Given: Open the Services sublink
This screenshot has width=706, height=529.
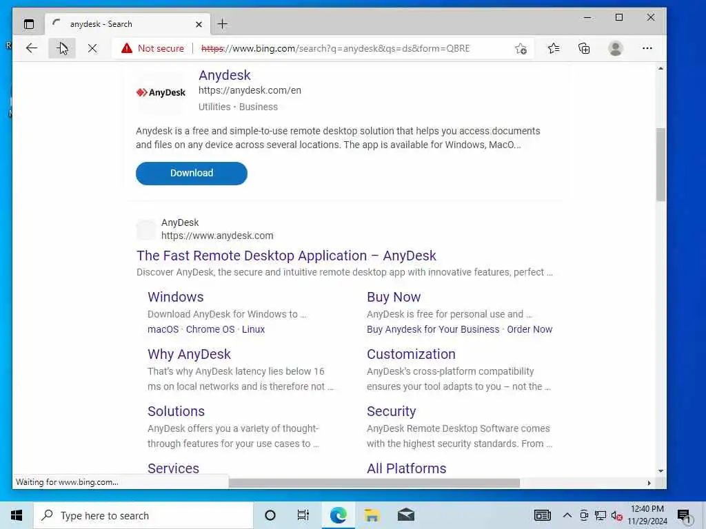Looking at the screenshot, I should click(x=173, y=468).
